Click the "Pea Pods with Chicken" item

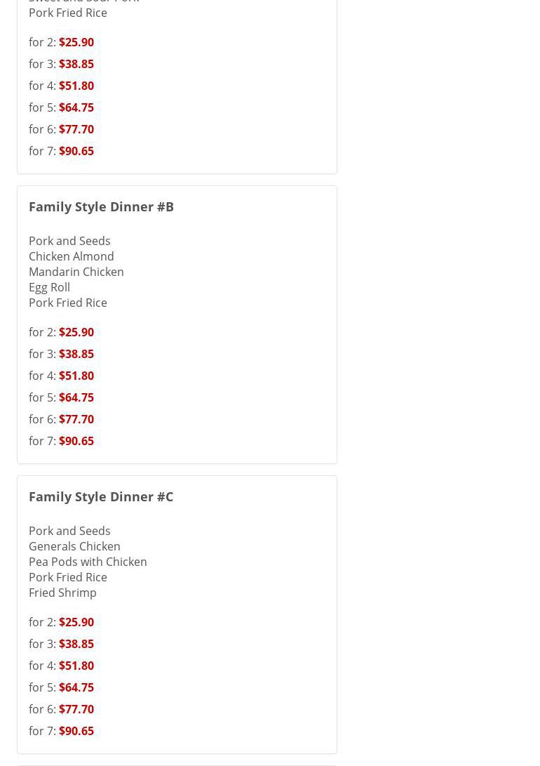88,562
